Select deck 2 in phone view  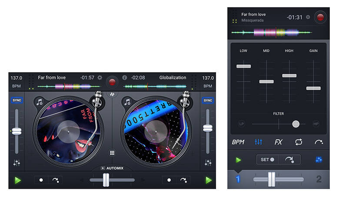coord(319,179)
